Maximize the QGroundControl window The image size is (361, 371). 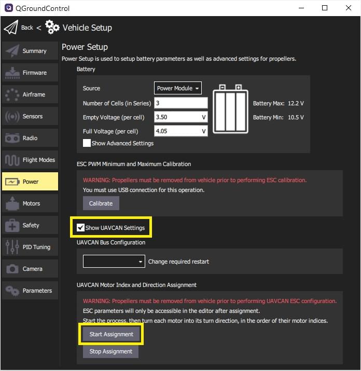325,8
